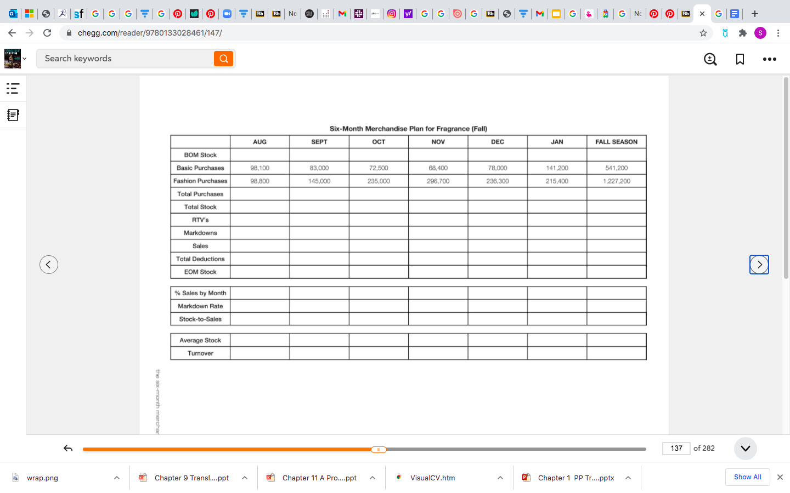Viewport: 790px width, 493px height.
Task: Click the orange search button
Action: tap(224, 59)
